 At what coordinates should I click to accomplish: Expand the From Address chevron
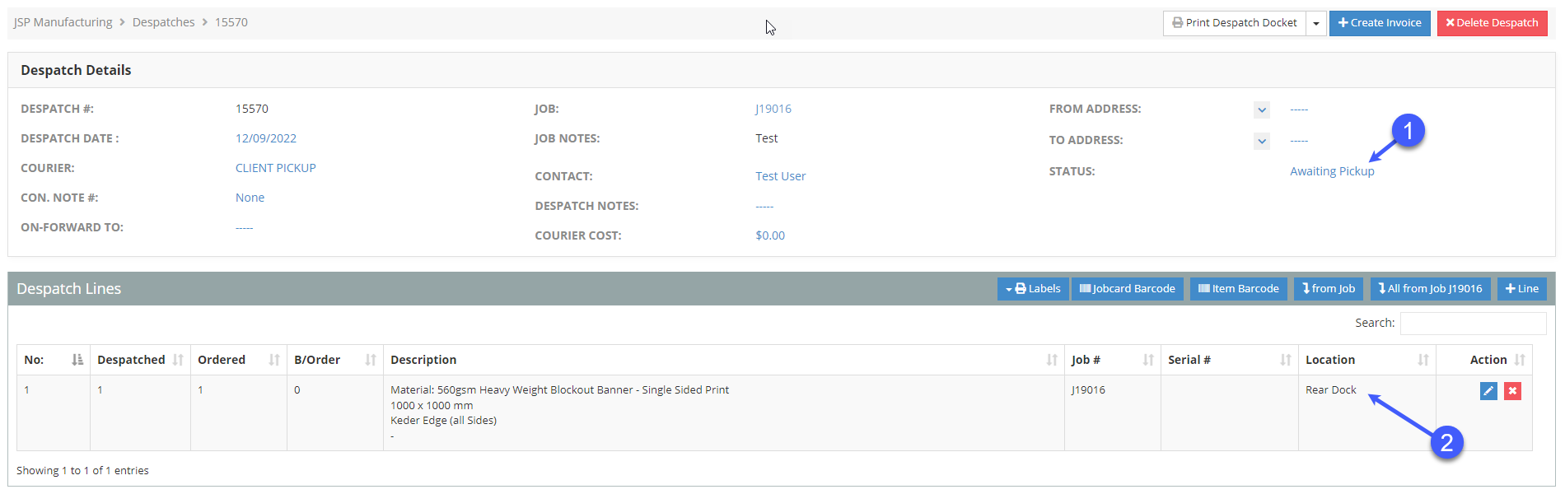tap(1261, 110)
